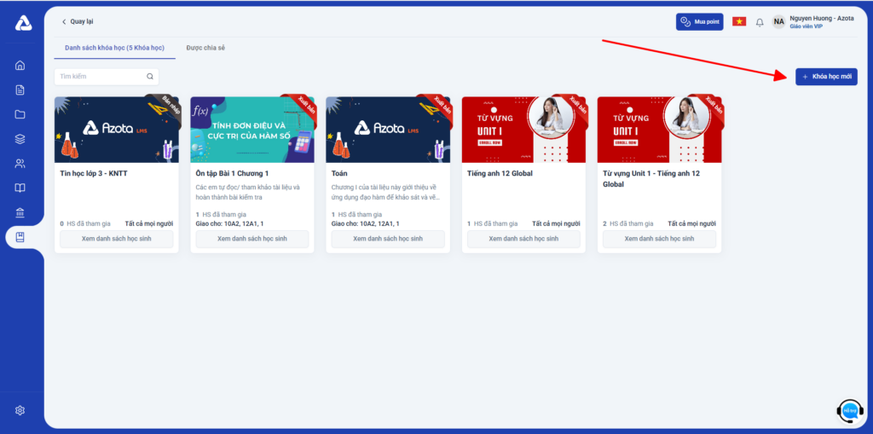Select the 'Danh sách khóa học' tab
Viewport: 873px width, 434px height.
click(x=114, y=48)
